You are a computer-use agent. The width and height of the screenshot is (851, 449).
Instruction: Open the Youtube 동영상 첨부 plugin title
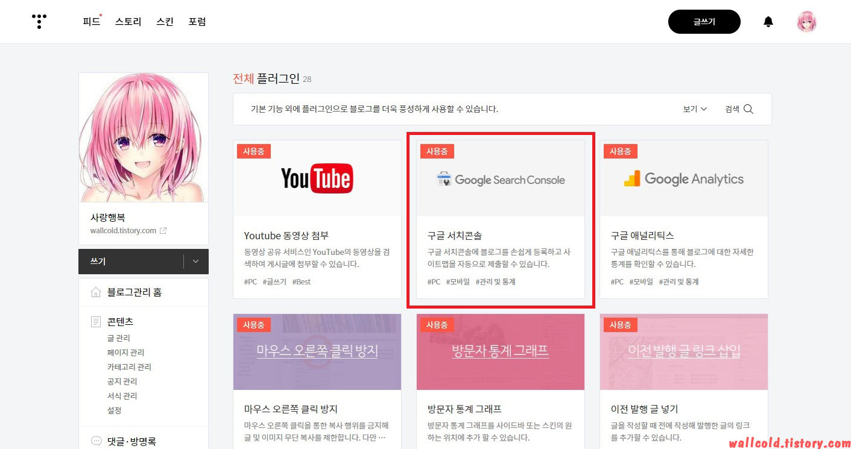point(286,236)
